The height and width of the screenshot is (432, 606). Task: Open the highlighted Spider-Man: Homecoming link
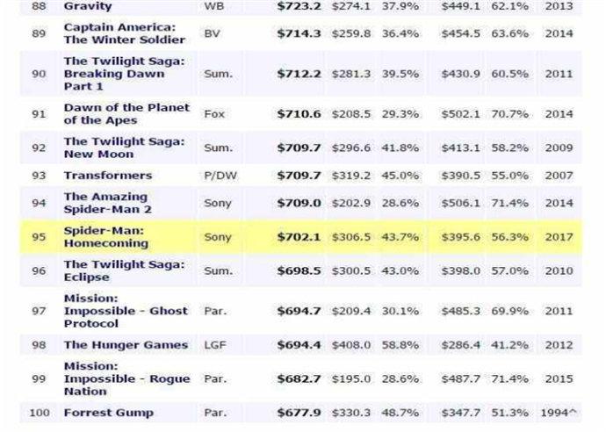(x=106, y=237)
